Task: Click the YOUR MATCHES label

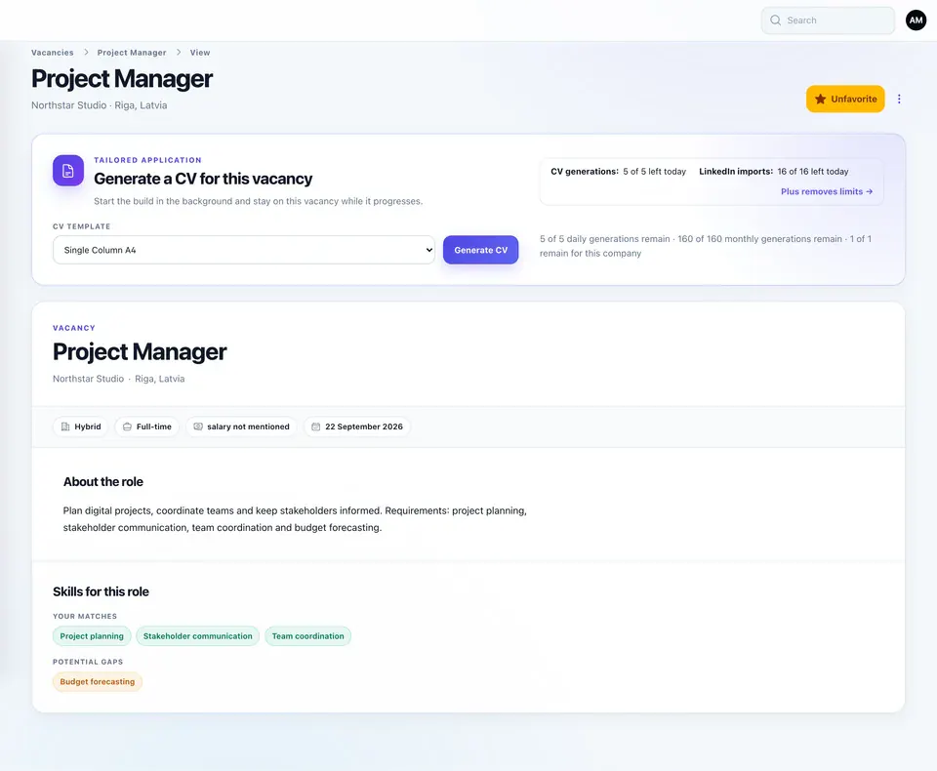Action: 85,616
